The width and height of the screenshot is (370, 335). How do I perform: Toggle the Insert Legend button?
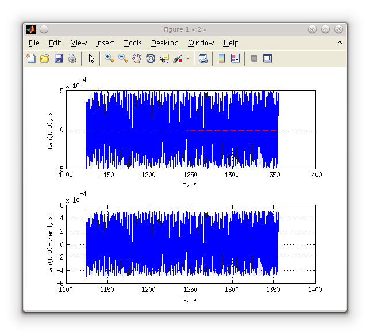pyautogui.click(x=236, y=58)
